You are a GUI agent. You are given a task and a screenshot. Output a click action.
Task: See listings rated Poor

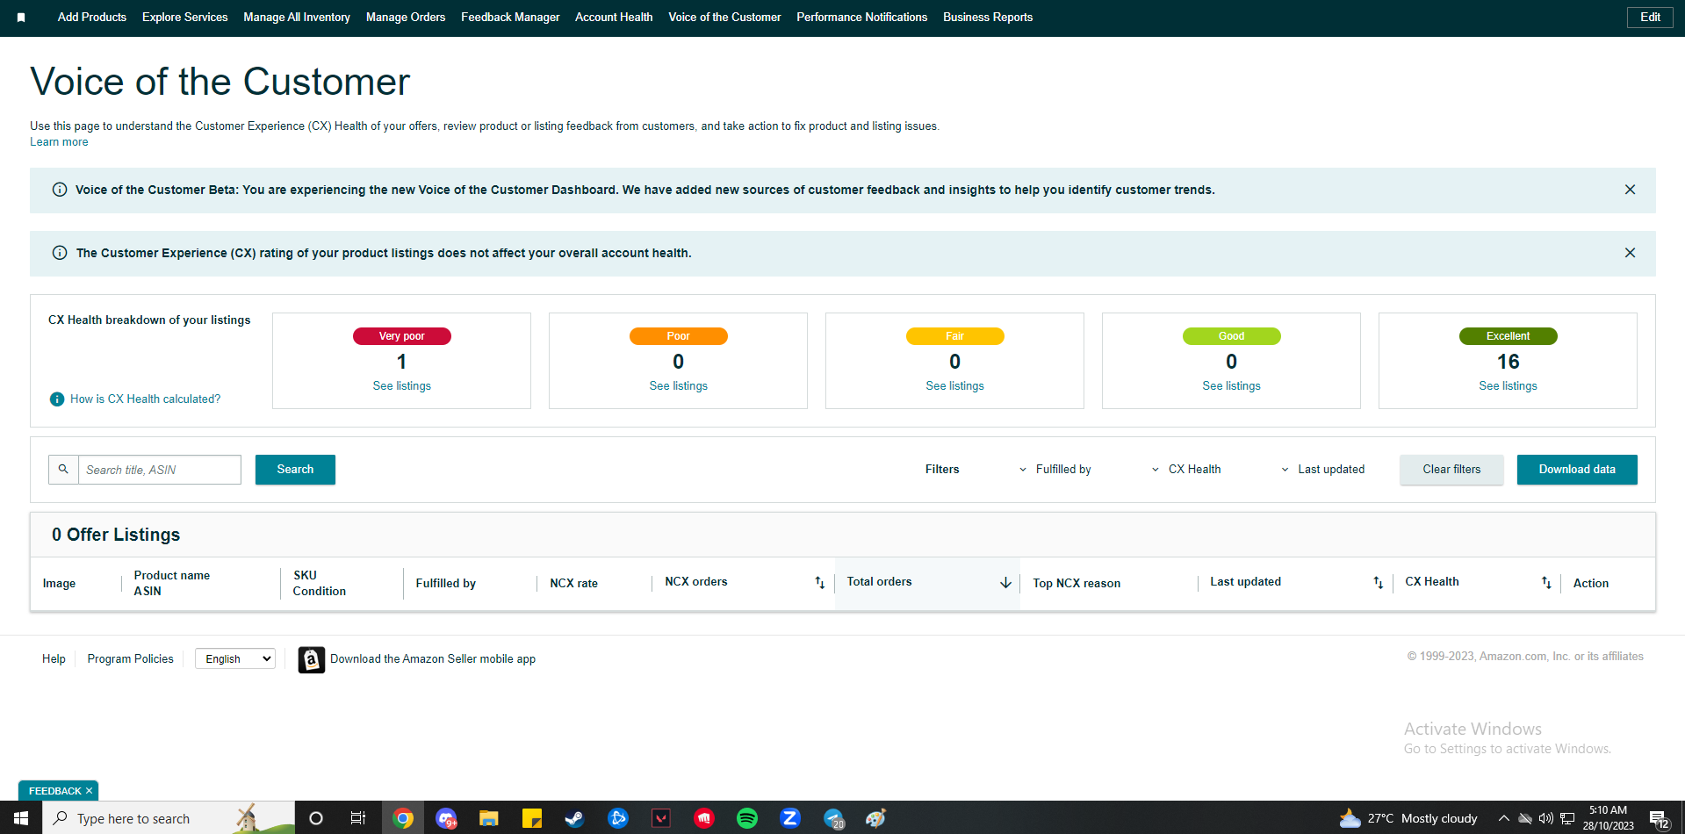click(679, 386)
